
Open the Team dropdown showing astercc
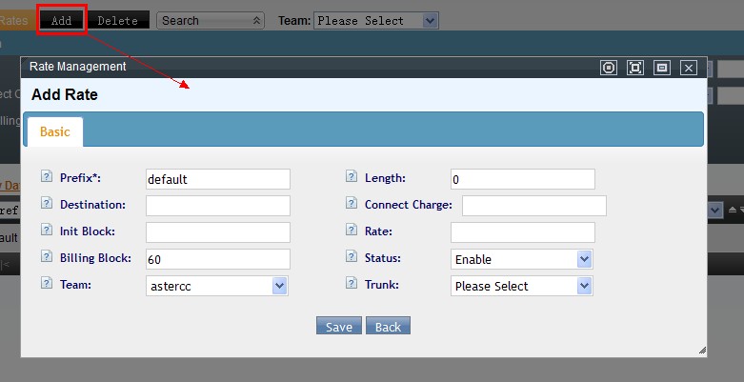tap(216, 286)
